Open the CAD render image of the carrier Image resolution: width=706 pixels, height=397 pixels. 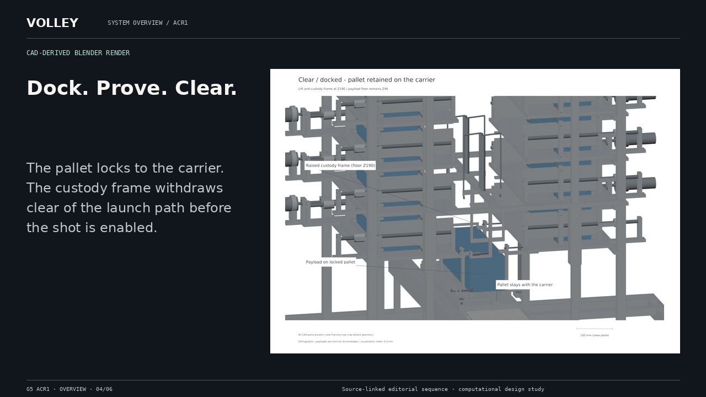coord(475,211)
